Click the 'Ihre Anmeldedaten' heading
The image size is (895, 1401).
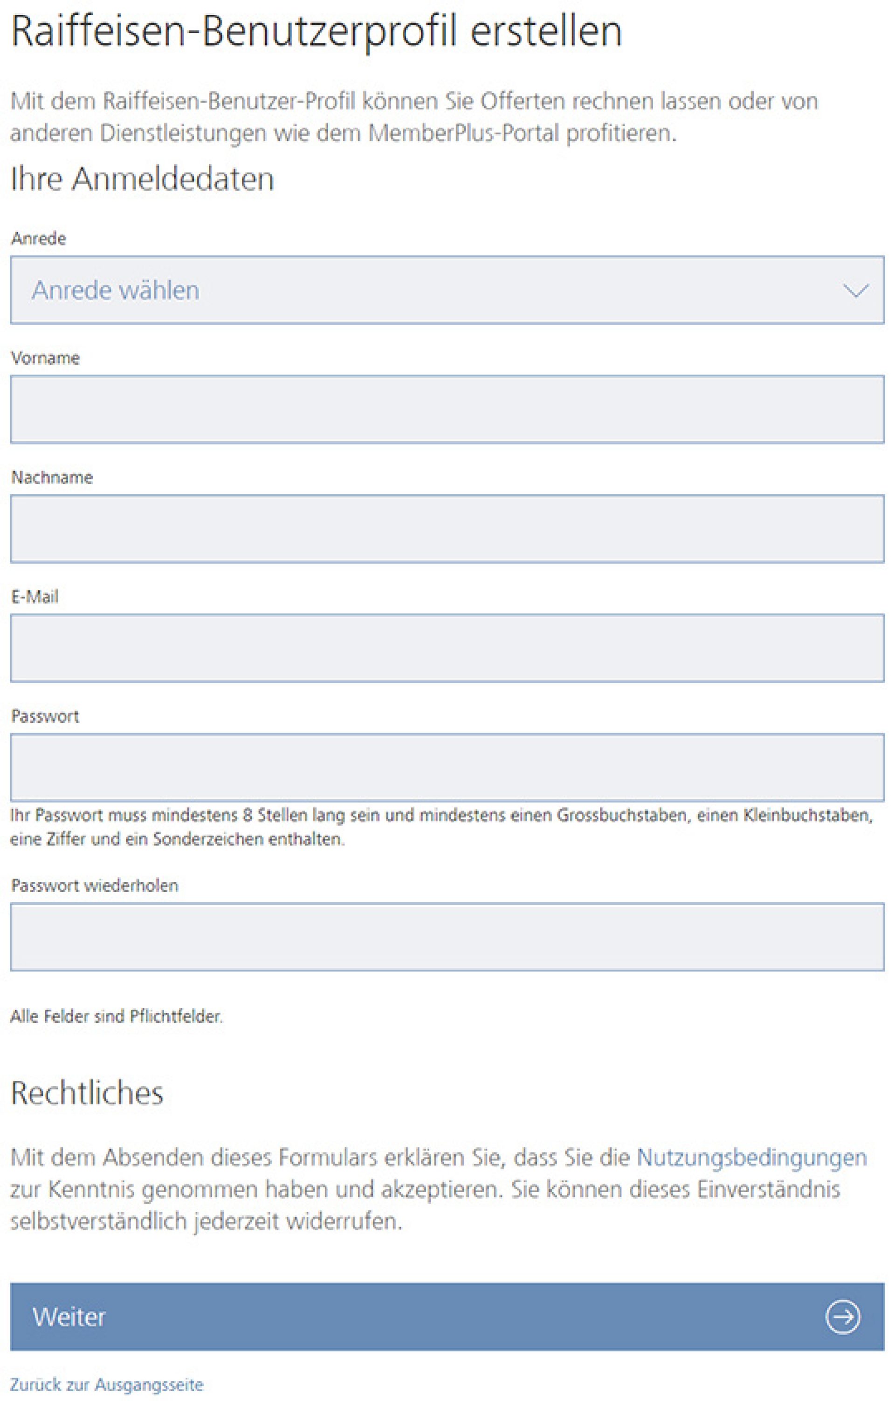tap(143, 179)
